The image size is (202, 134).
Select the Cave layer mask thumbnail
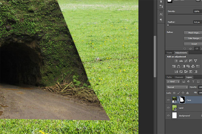coord(182,100)
